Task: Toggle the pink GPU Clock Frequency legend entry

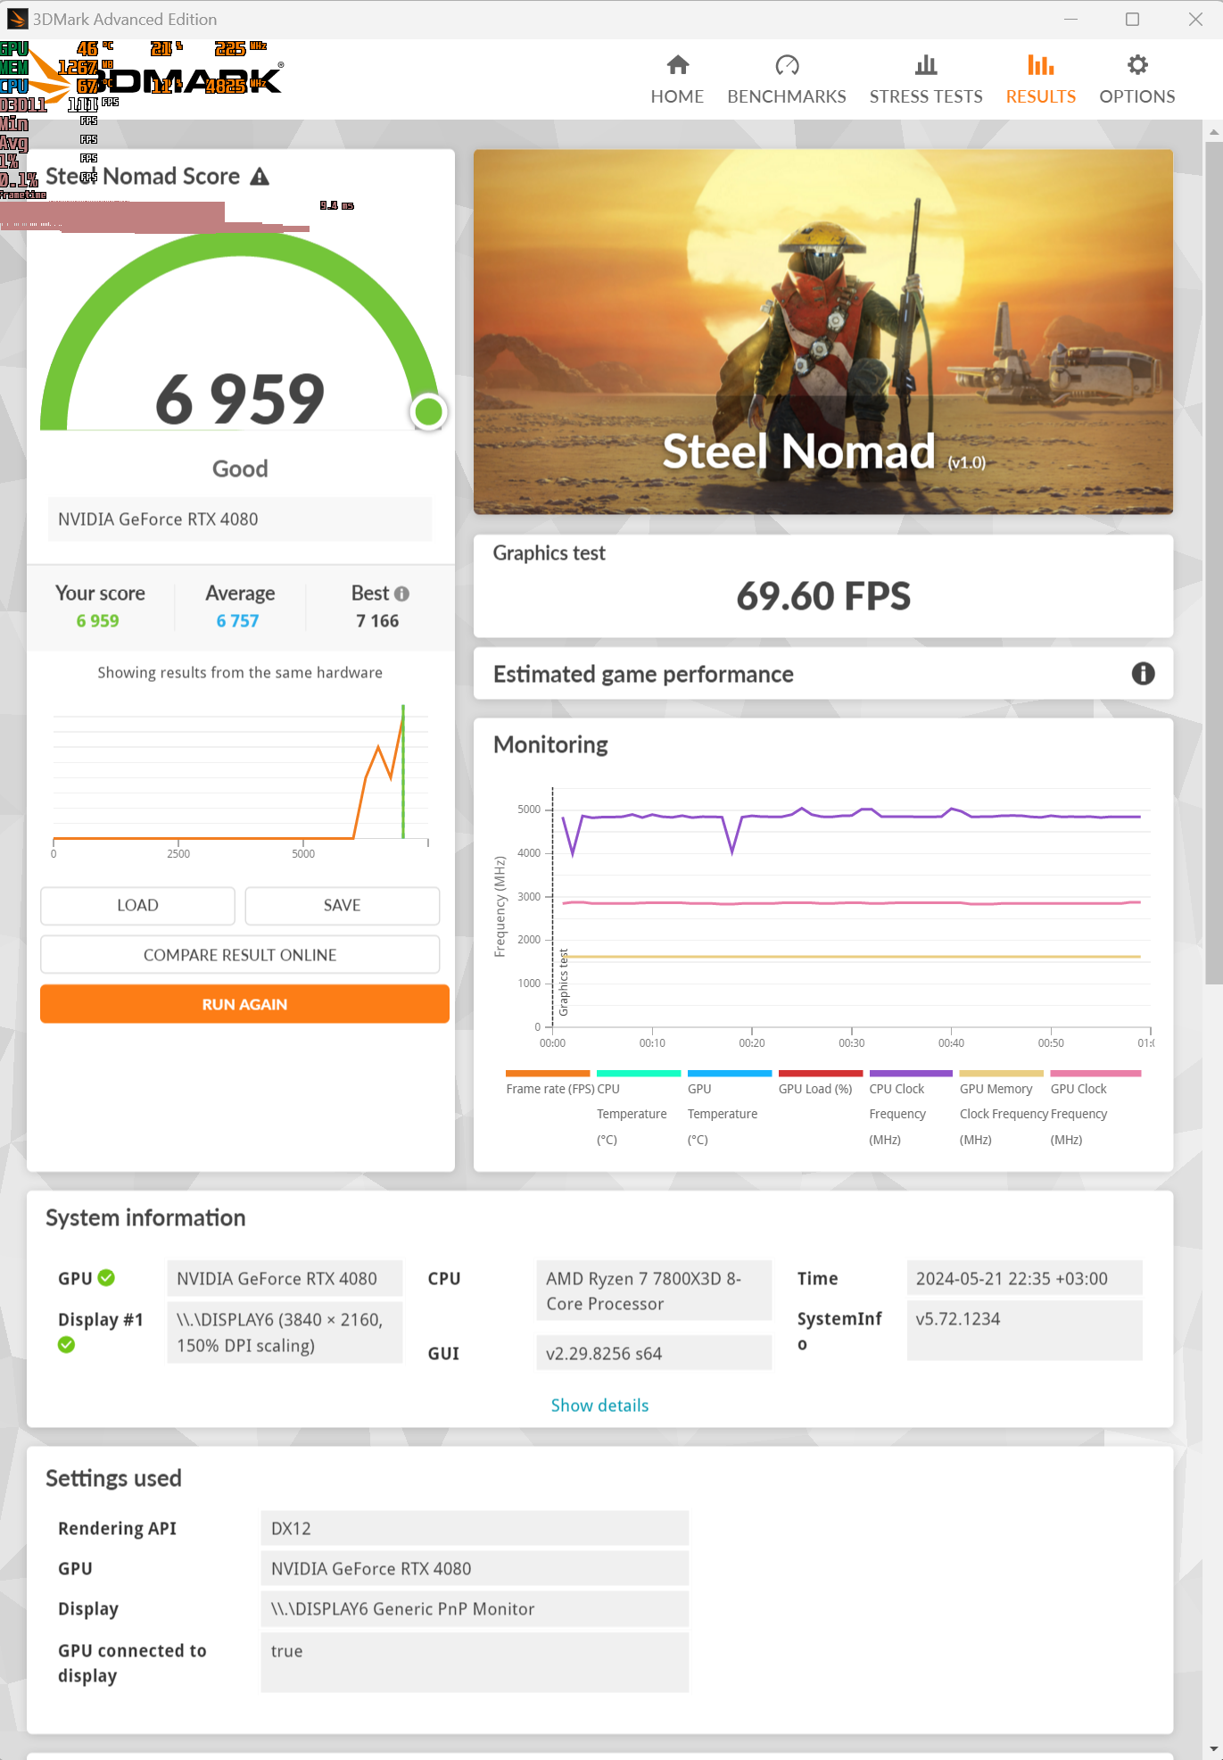Action: pyautogui.click(x=1095, y=1108)
